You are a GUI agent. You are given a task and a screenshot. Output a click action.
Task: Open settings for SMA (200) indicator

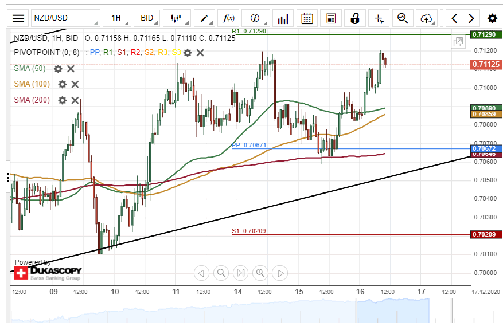[x=62, y=100]
